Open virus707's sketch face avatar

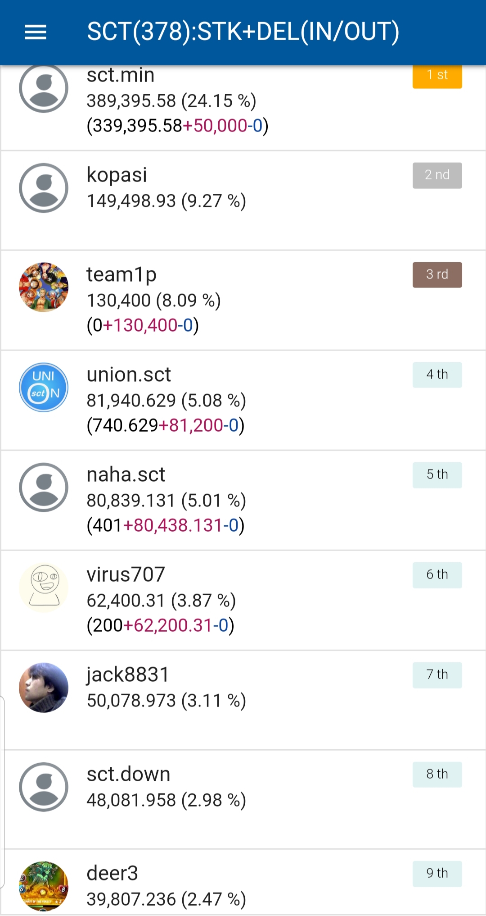pos(44,588)
